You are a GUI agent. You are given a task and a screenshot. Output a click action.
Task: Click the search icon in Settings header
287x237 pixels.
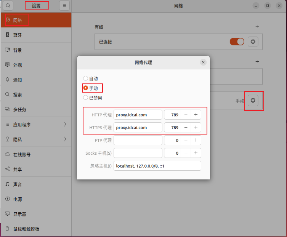pyautogui.click(x=8, y=6)
